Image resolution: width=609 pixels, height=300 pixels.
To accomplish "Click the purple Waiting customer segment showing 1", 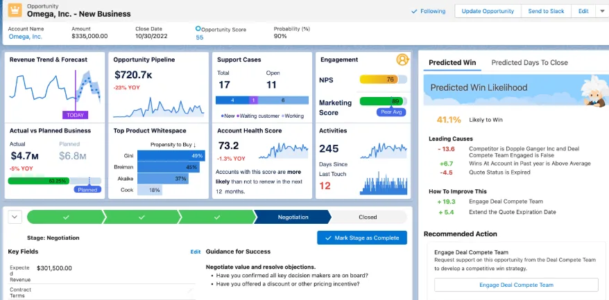I will 254,100.
